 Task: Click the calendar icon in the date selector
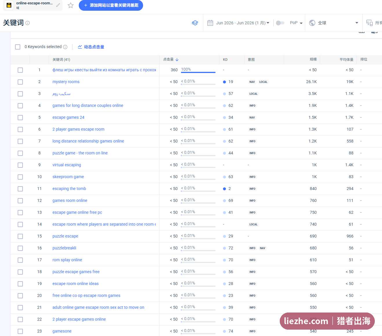pos(210,23)
